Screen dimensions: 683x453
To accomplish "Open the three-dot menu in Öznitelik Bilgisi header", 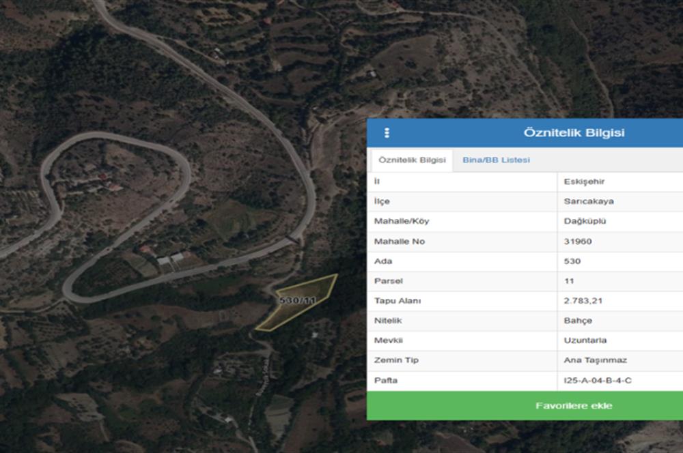I will [387, 133].
